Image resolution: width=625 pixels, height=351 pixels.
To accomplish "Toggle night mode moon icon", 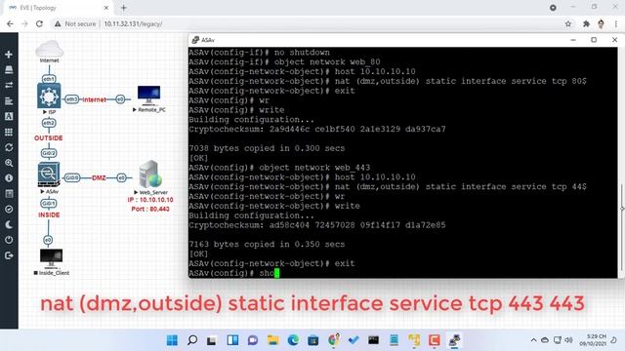I will (9, 224).
